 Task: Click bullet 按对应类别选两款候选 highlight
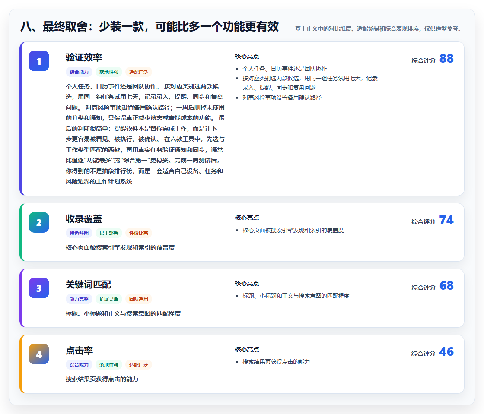(310, 83)
